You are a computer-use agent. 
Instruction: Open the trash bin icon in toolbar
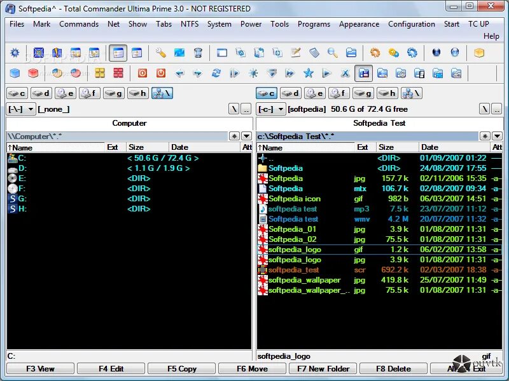pyautogui.click(x=198, y=53)
